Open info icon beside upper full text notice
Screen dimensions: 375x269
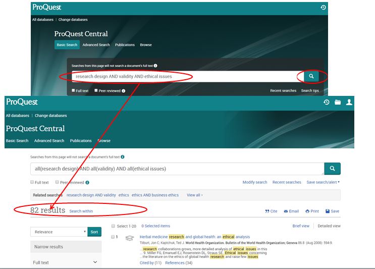(155, 66)
